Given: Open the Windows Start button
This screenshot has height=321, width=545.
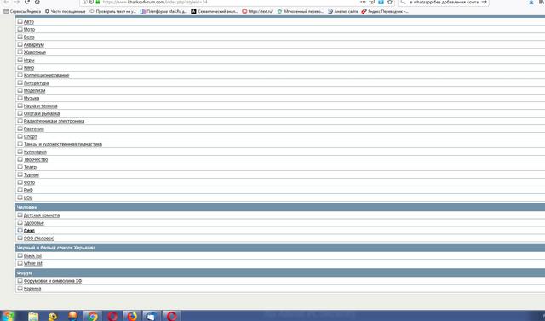Looking at the screenshot, I should 8,316.
